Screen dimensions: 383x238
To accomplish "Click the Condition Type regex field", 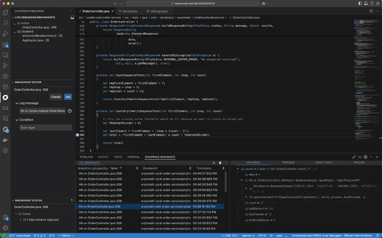I will [46, 127].
